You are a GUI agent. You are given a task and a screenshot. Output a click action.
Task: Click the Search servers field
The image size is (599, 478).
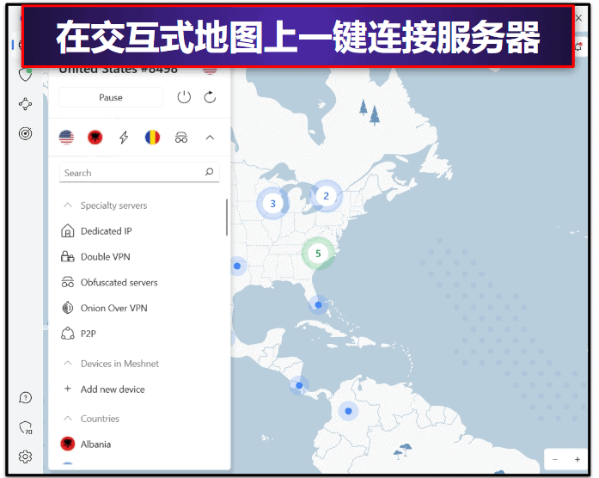click(139, 173)
